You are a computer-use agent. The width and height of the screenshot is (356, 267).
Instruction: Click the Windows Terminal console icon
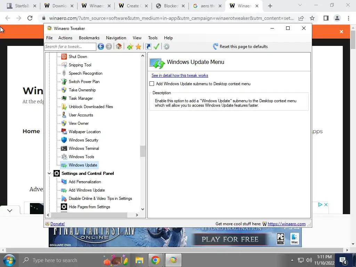point(64,148)
